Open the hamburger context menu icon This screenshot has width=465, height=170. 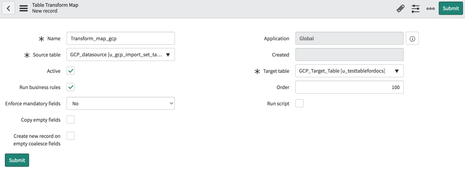tap(24, 8)
